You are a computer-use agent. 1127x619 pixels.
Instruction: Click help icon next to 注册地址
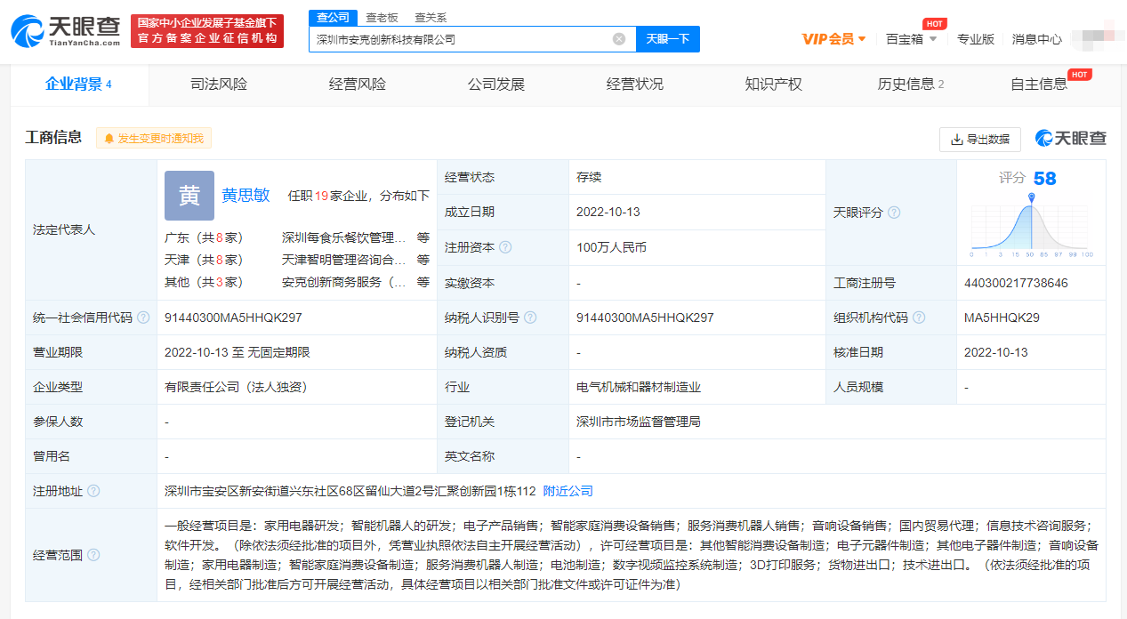click(x=93, y=491)
